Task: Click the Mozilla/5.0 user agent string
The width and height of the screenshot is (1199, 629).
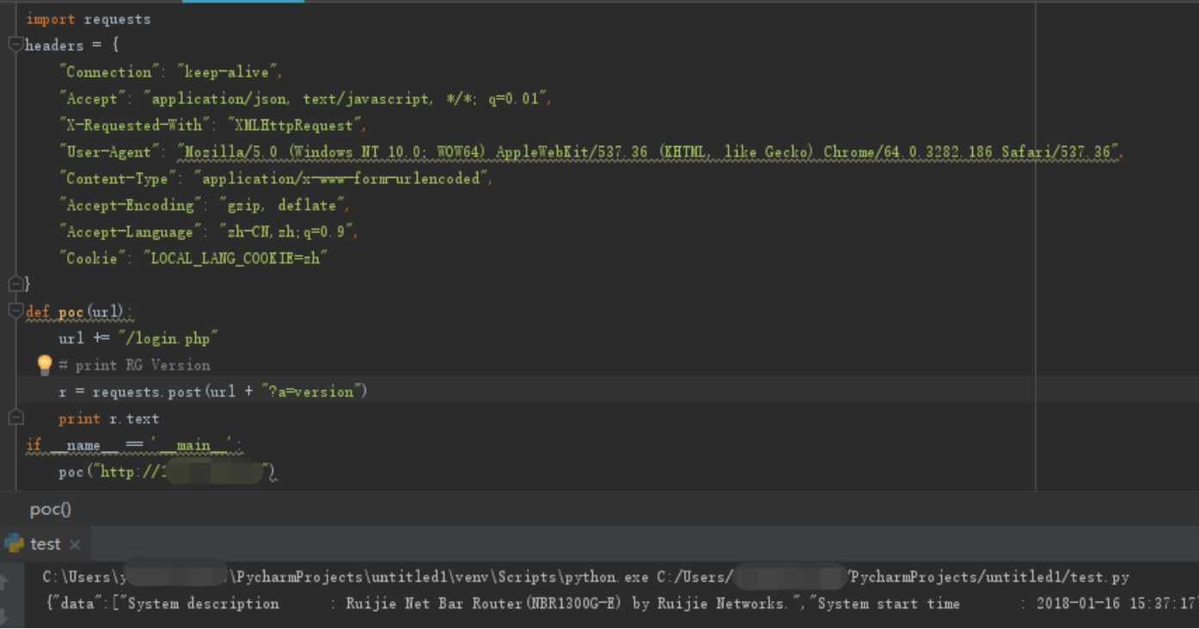Action: click(x=649, y=152)
